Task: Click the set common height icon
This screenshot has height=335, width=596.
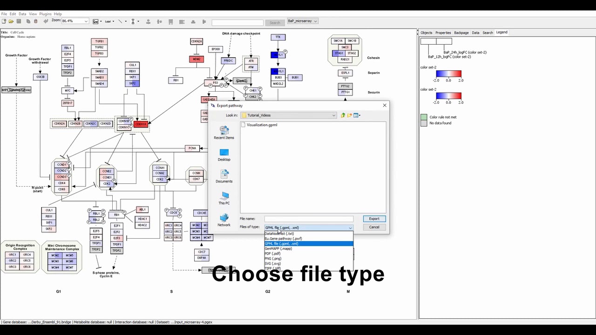Action: pos(182,21)
